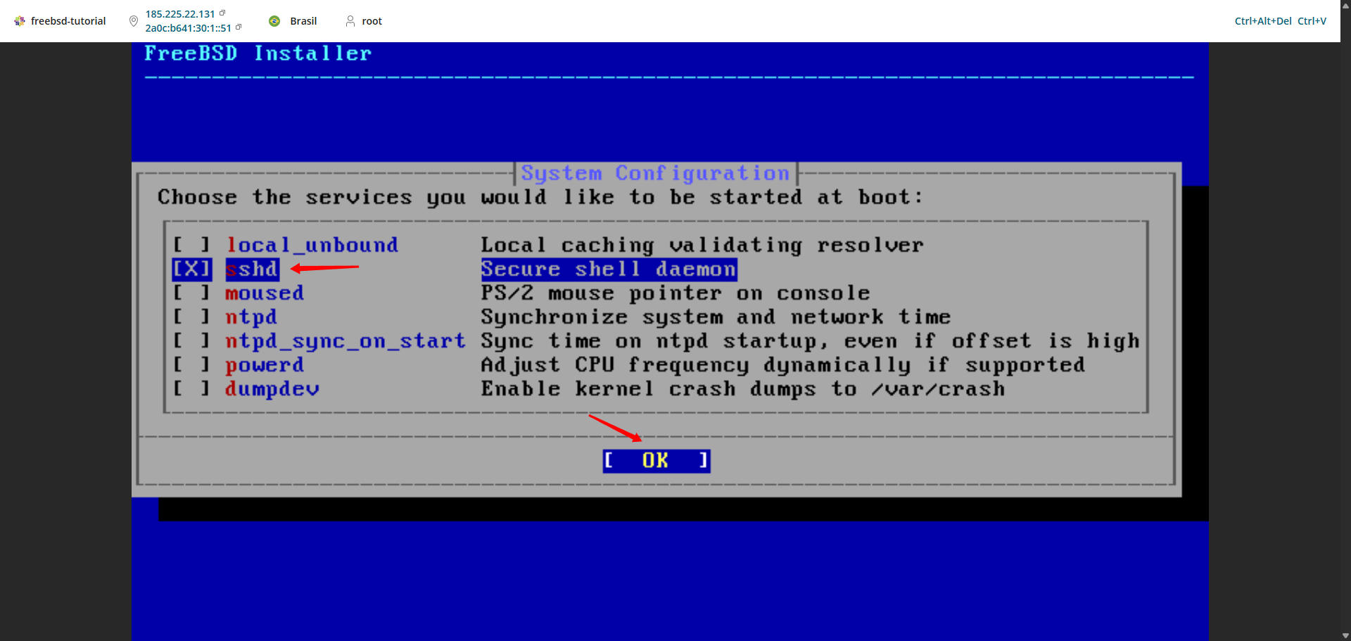The height and width of the screenshot is (641, 1351).
Task: Click the Brasil location label
Action: coord(303,21)
